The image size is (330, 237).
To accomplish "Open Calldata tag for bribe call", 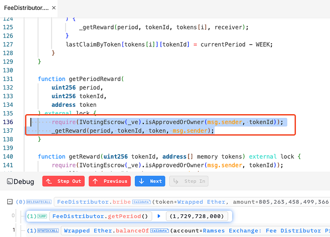I will [x=141, y=202].
